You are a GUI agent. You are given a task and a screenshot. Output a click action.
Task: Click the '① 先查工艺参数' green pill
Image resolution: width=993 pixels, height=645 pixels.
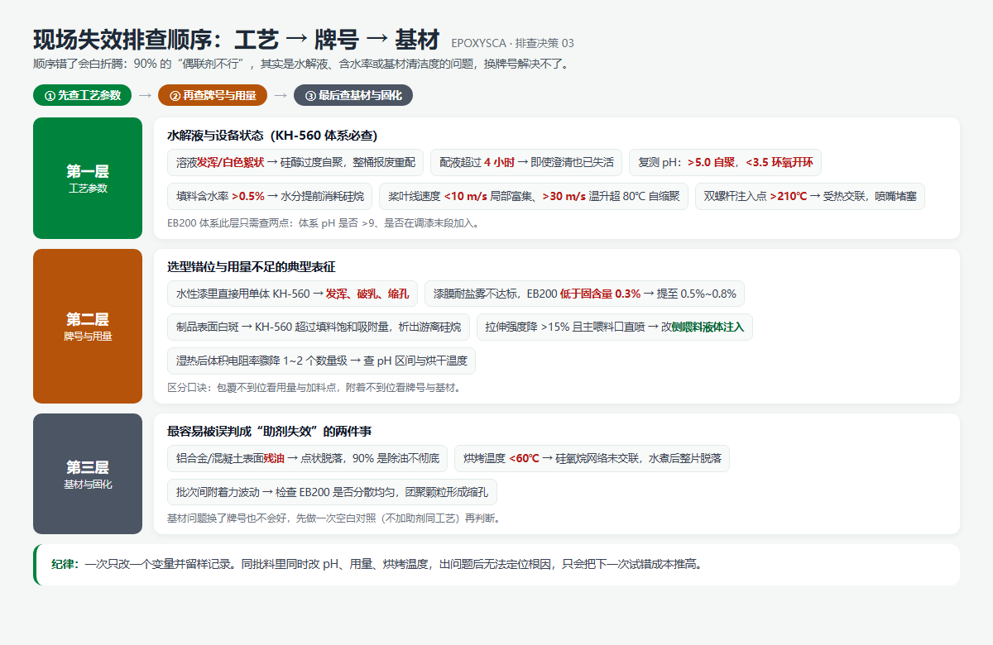pos(82,95)
